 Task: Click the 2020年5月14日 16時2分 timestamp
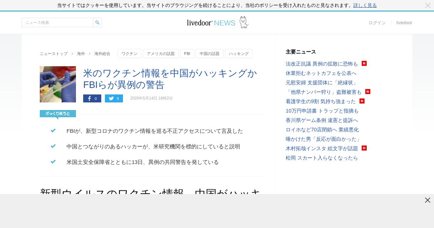[x=152, y=98]
